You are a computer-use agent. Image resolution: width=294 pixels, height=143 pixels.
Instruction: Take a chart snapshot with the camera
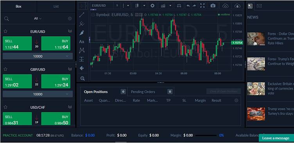pyautogui.click(x=213, y=5)
